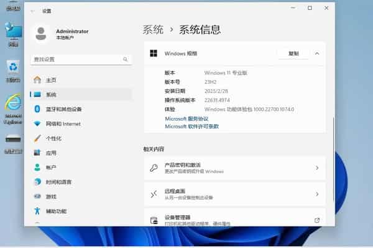Image resolution: width=373 pixels, height=248 pixels.
Task: Open the 远程桌面 card
Action: (234, 194)
